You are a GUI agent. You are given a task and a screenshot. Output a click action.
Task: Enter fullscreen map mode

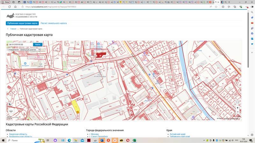click(237, 102)
